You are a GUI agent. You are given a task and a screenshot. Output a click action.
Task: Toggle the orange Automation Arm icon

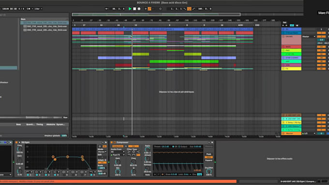(x=150, y=9)
